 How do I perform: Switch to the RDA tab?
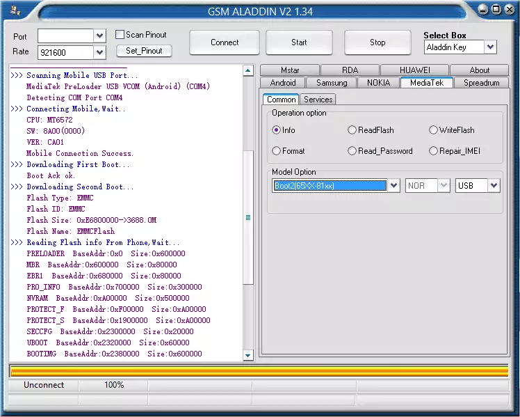[350, 70]
